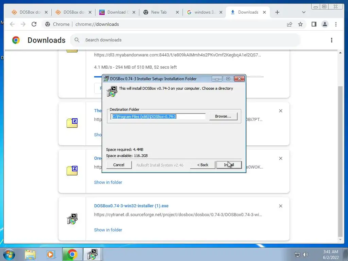Viewport: 348px width, 261px height.
Task: Cancel the DOSBox installer setup
Action: pyautogui.click(x=119, y=165)
